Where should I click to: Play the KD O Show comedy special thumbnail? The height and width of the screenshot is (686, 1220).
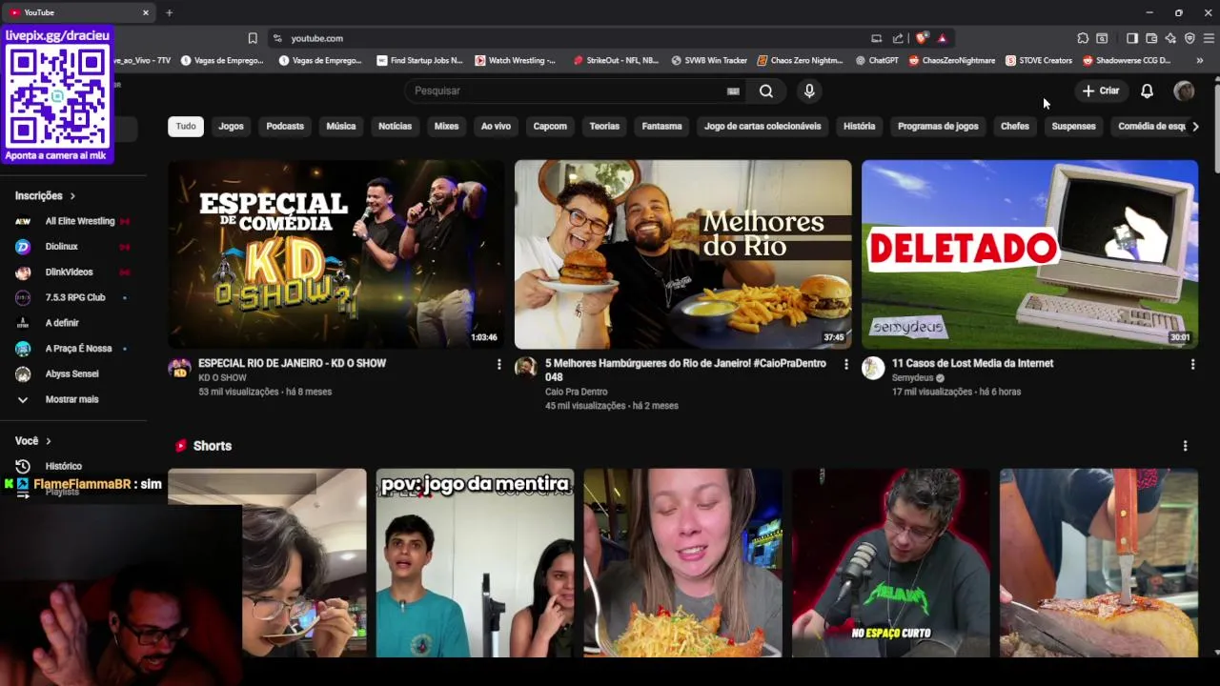[x=335, y=253]
